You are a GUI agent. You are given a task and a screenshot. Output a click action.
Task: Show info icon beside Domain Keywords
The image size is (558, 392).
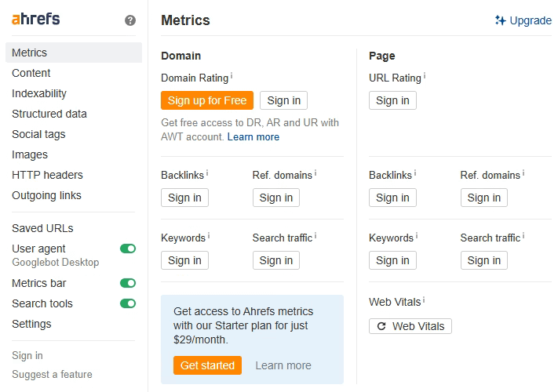pyautogui.click(x=209, y=236)
